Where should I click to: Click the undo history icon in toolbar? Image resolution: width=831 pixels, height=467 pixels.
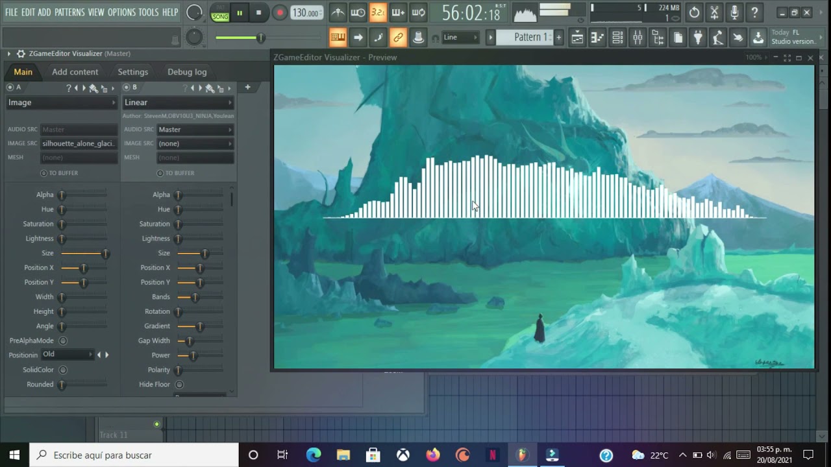point(694,12)
